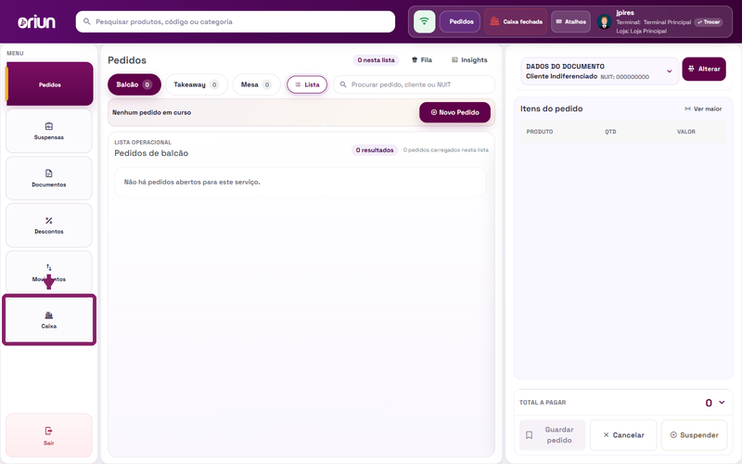Click Ver maior to enlarge items
742x464 pixels.
click(703, 109)
